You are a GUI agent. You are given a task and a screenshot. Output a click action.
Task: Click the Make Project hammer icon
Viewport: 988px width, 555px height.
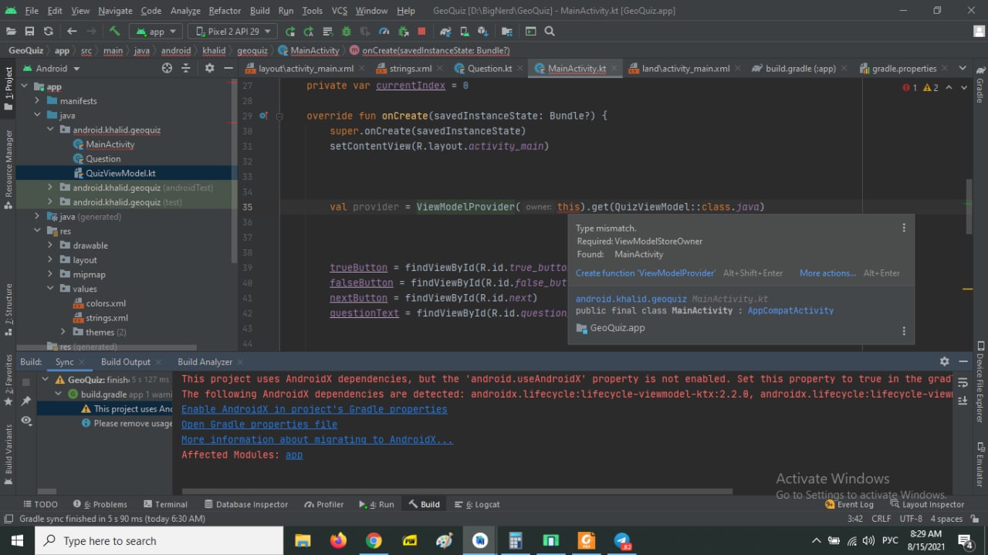tap(114, 32)
